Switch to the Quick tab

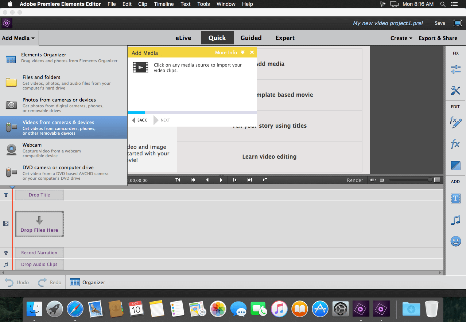[217, 38]
